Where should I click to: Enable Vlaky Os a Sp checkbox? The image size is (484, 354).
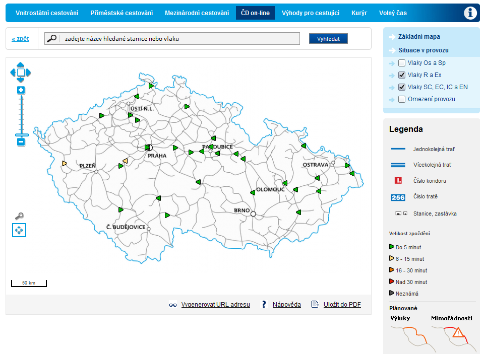click(x=402, y=63)
